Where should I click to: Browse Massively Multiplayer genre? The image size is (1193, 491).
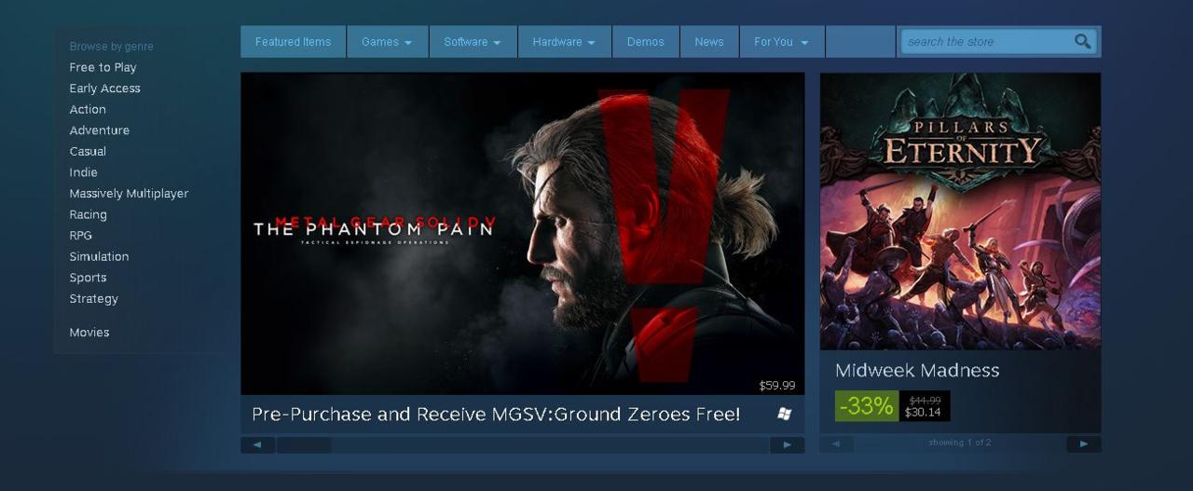click(x=129, y=194)
